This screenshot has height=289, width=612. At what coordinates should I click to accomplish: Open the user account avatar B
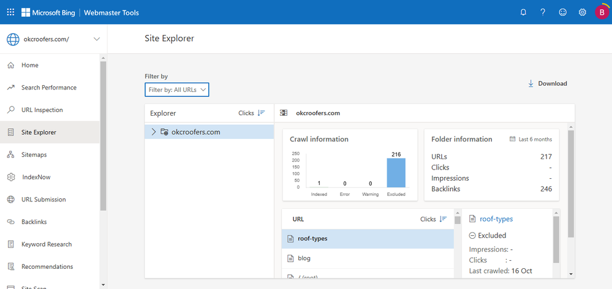(x=602, y=12)
